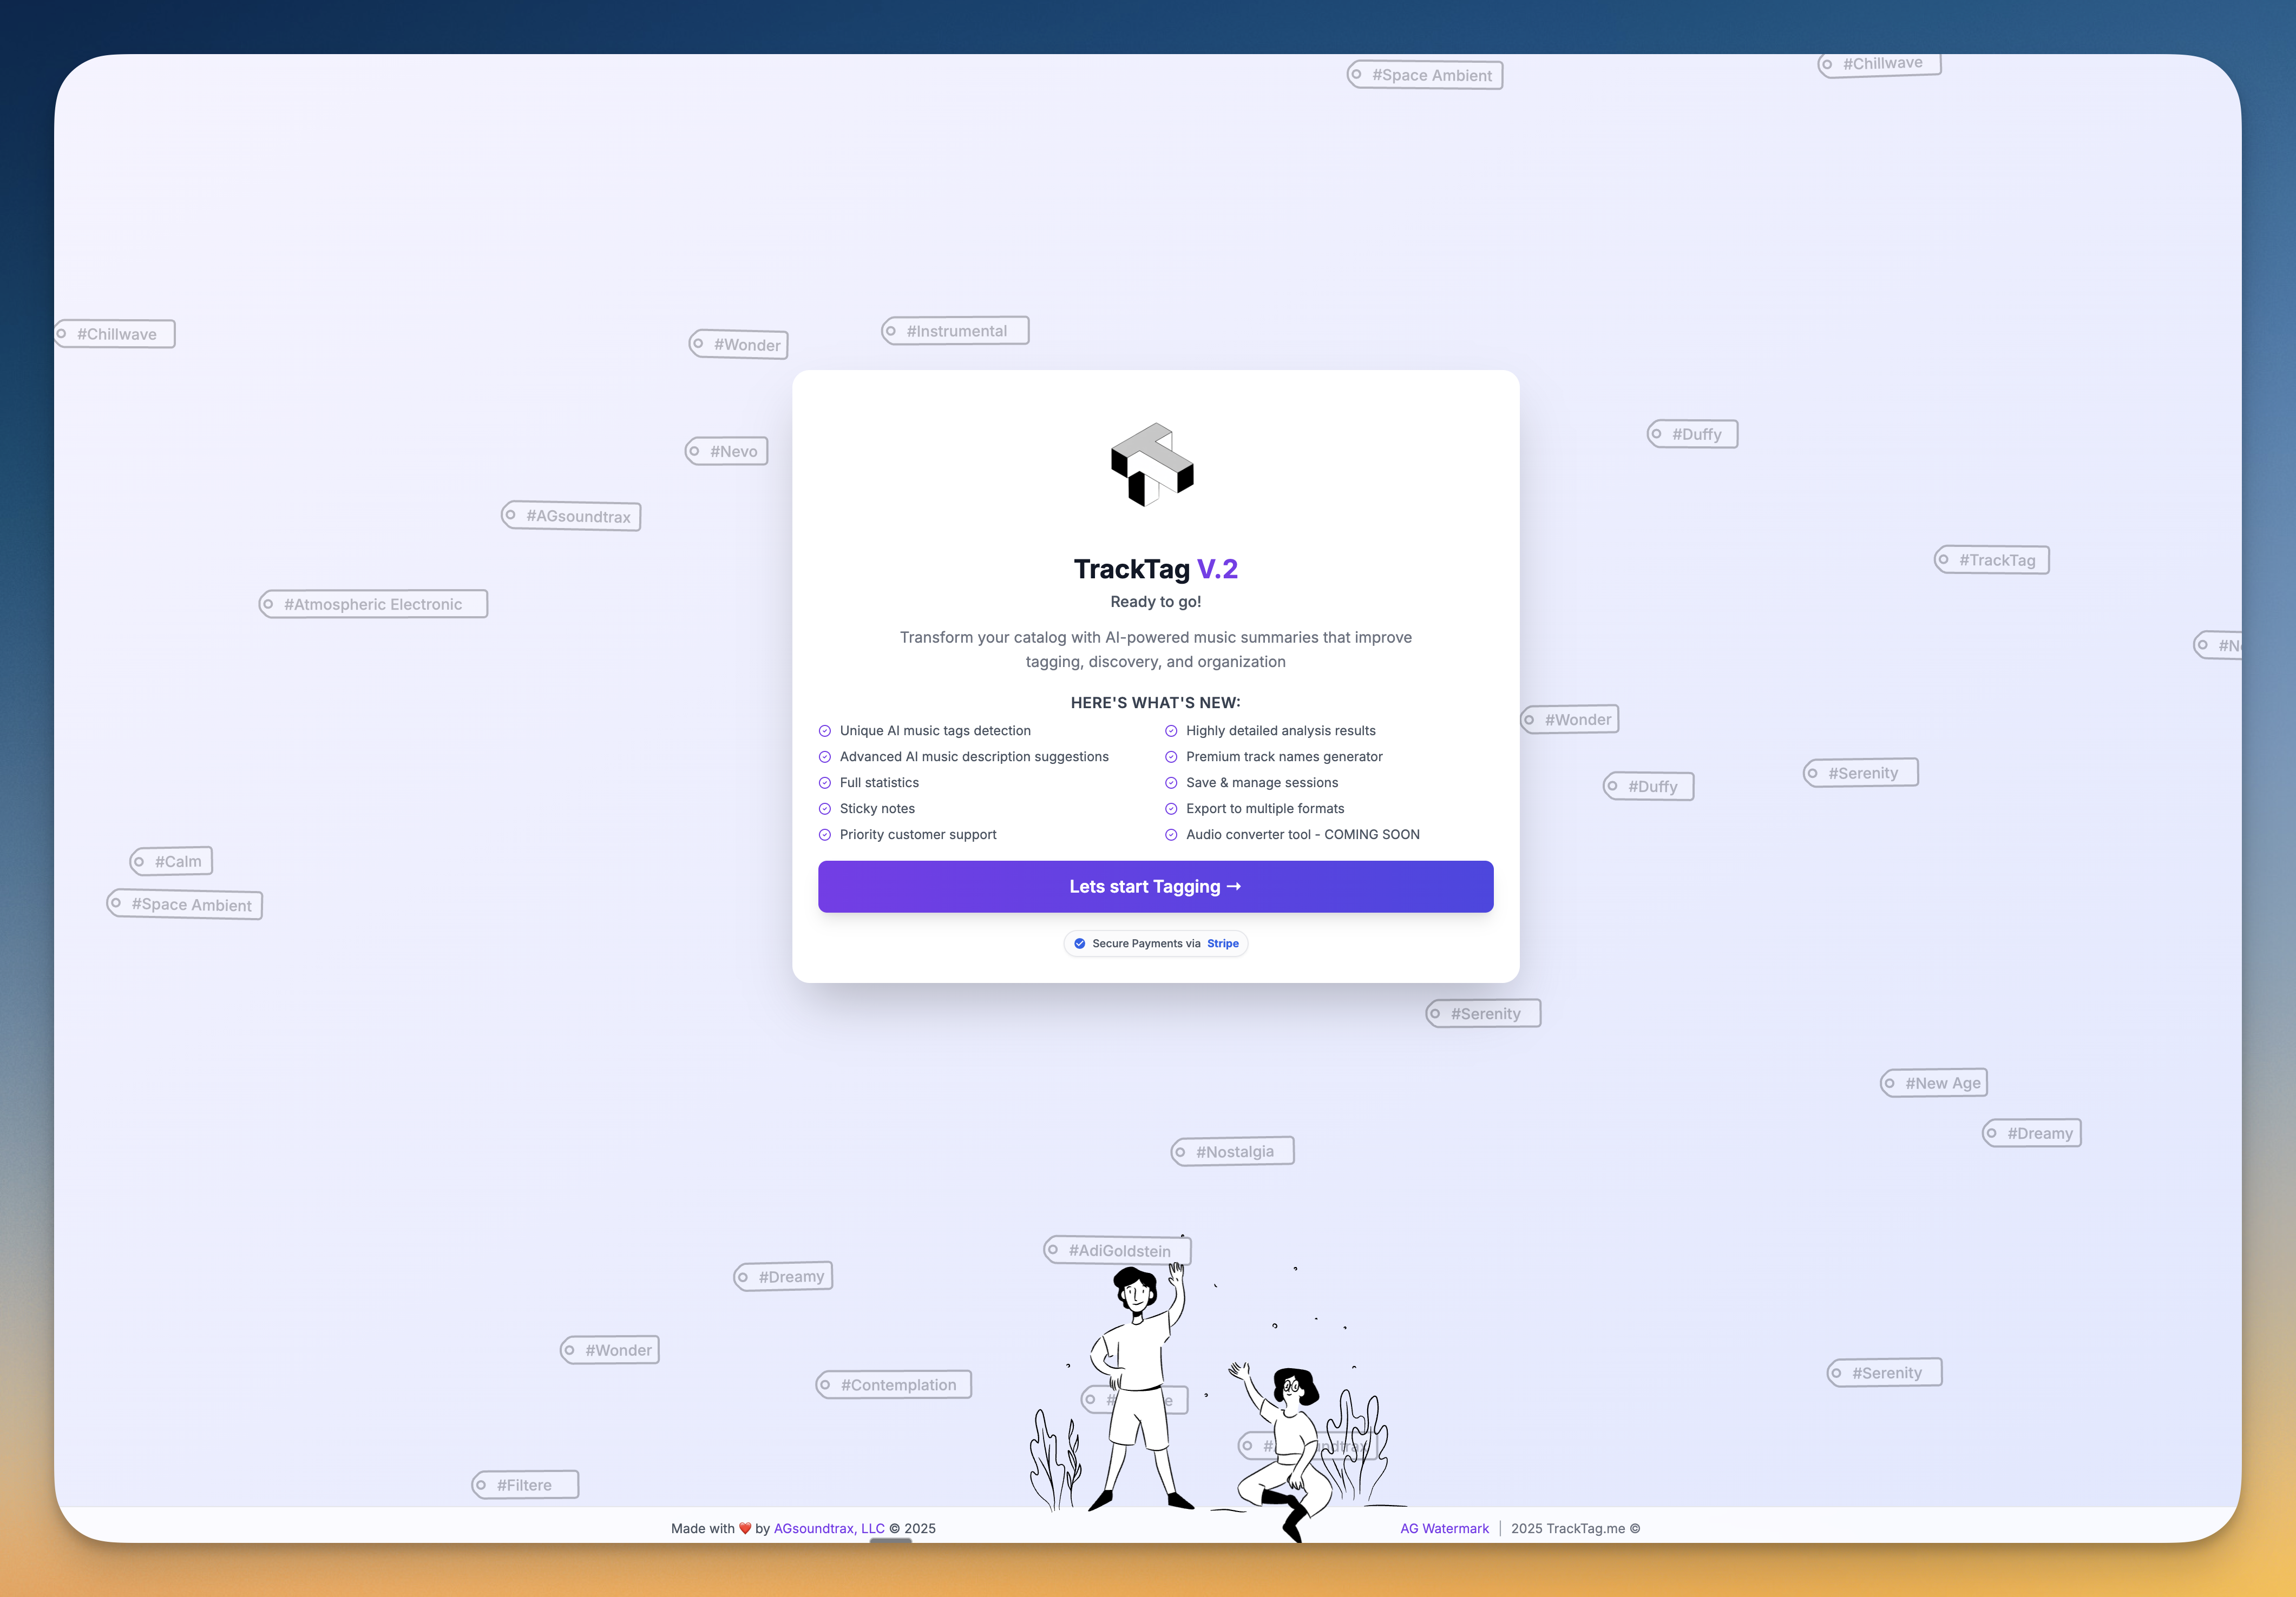Click the floating #AdiGoldstein tag
This screenshot has height=1597, width=2296.
(x=1117, y=1250)
